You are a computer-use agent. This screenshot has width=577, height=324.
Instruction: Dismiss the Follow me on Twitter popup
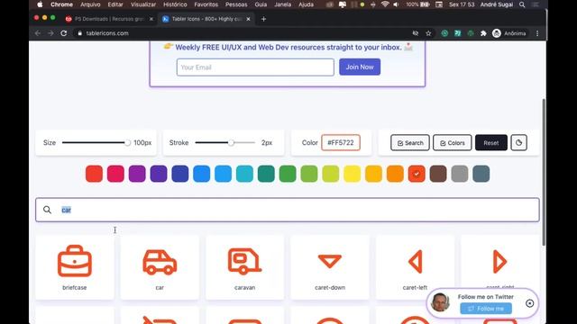[530, 303]
